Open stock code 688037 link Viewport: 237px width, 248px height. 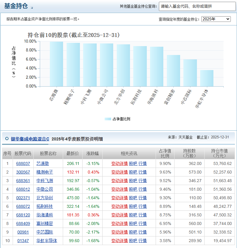pyautogui.click(x=23, y=163)
